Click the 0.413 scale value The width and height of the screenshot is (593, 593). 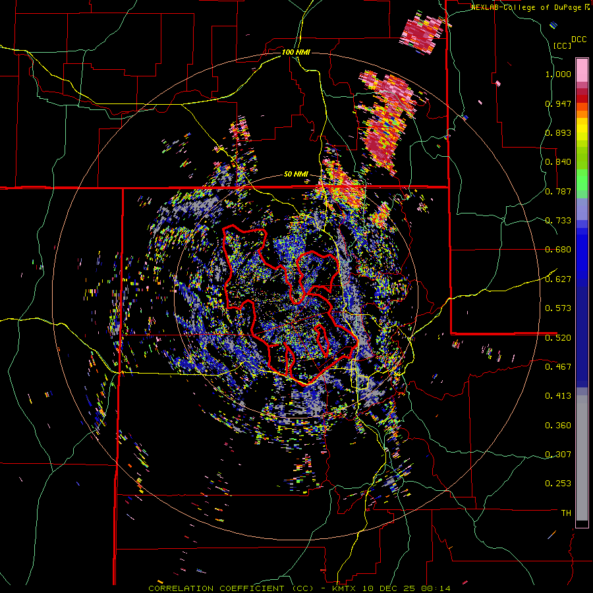pos(558,396)
